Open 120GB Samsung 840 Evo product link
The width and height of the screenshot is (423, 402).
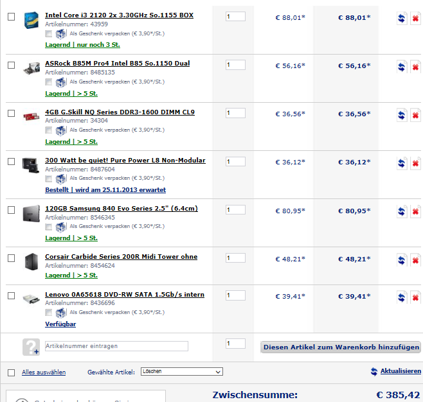122,209
